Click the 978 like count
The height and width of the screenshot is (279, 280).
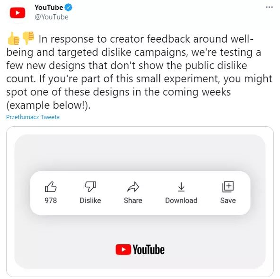point(51,200)
